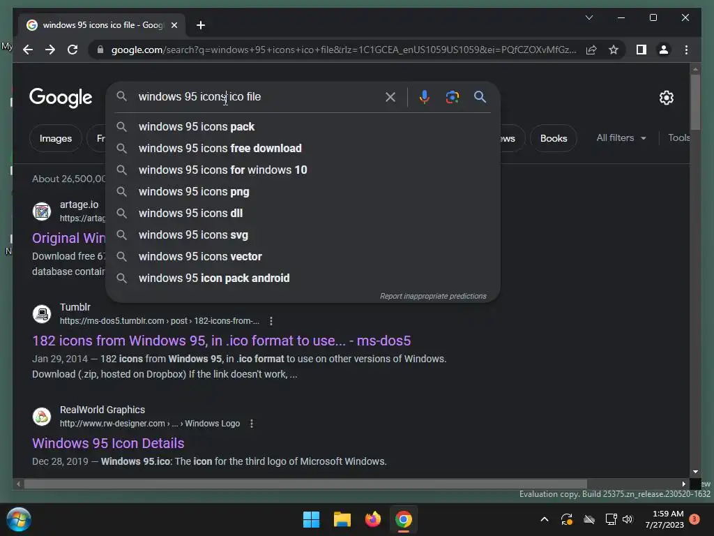Click the RealWorld Graphics favicon
Screen dimensions: 714x536
click(42, 417)
